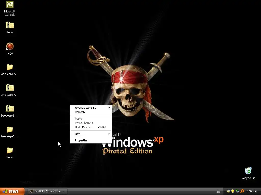Expand the New submenu
The width and height of the screenshot is (261, 195).
pos(91,134)
